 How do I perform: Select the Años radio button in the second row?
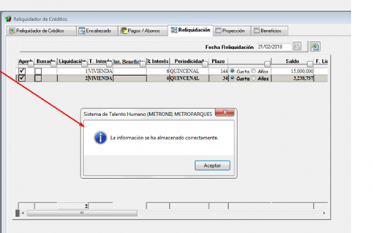[x=254, y=78]
